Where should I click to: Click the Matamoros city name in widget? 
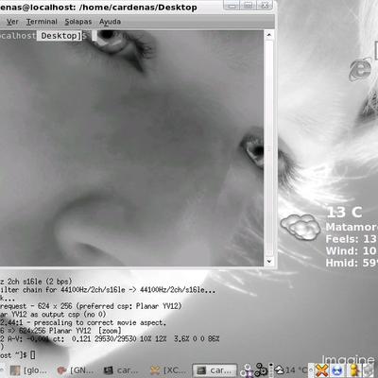(352, 227)
